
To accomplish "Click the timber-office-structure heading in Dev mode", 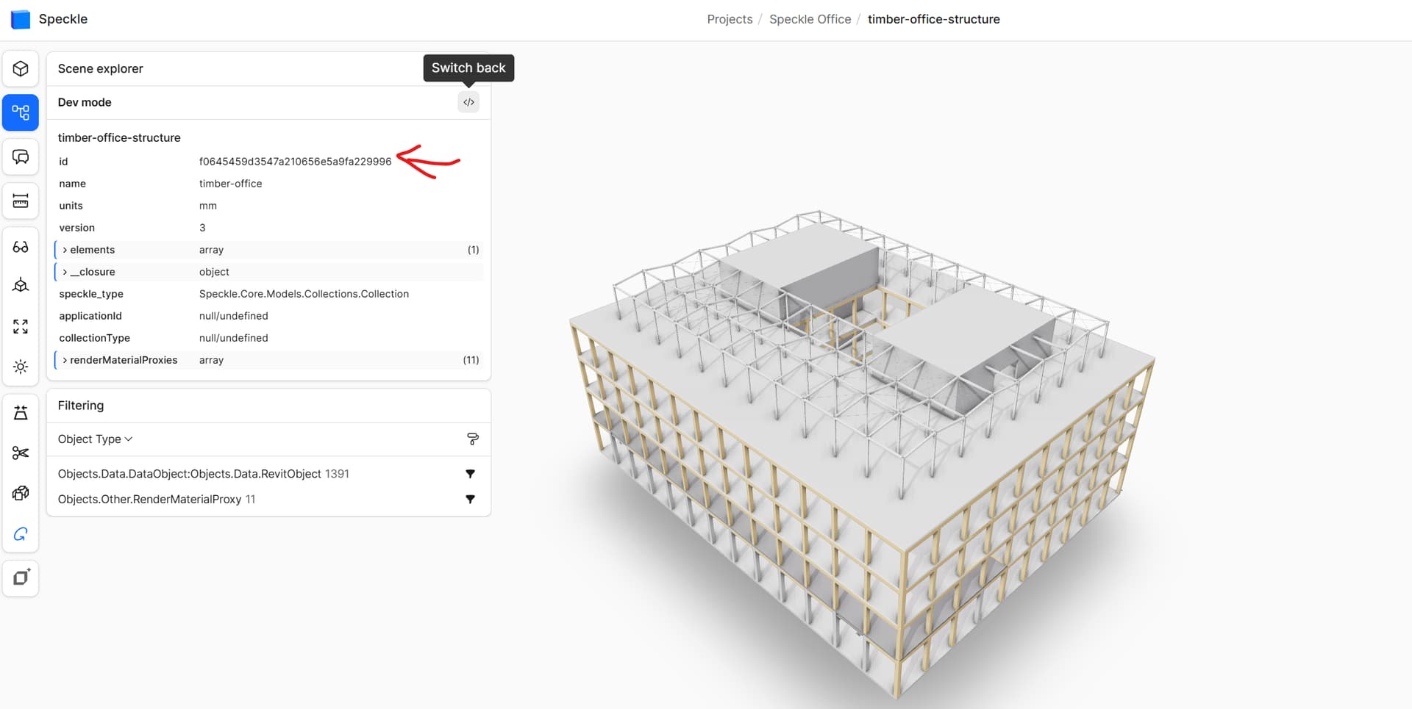I will [x=119, y=137].
